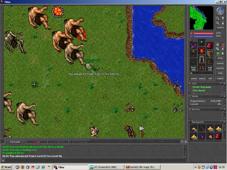The width and height of the screenshot is (227, 170).
Task: Select the shield slot
Action: [x=210, y=54]
